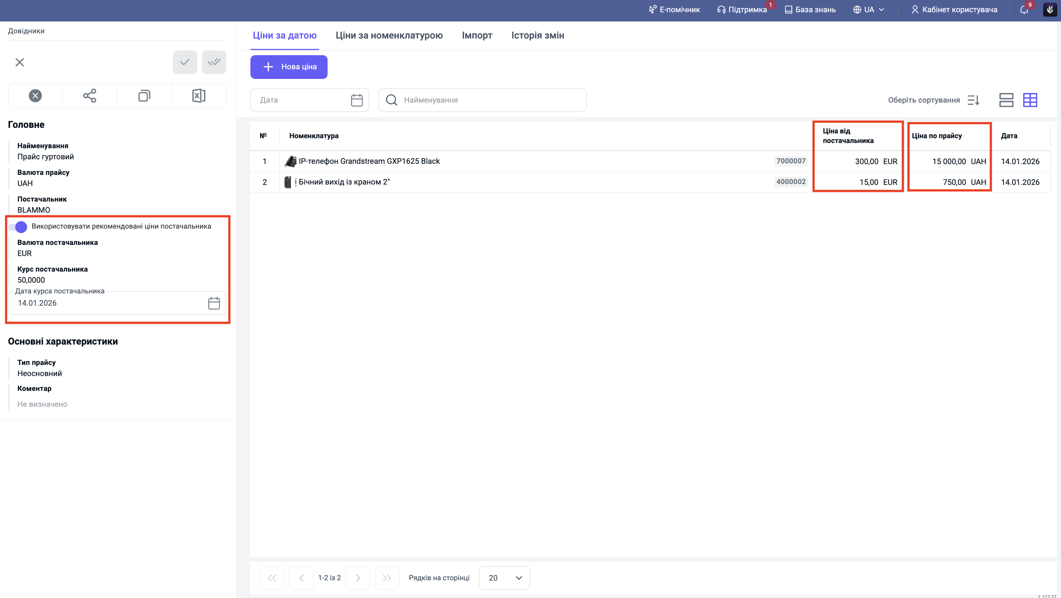Click the Нова ціна button
Viewport: 1061px width, 598px height.
click(289, 67)
